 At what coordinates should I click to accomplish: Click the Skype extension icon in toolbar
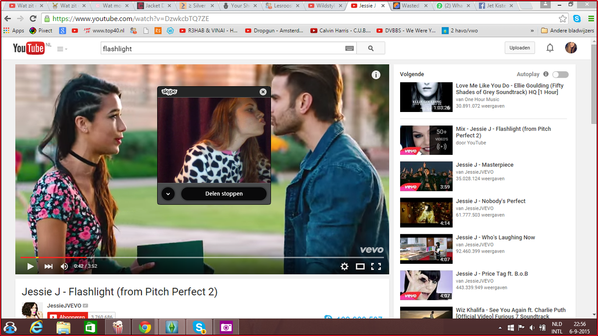click(x=577, y=18)
